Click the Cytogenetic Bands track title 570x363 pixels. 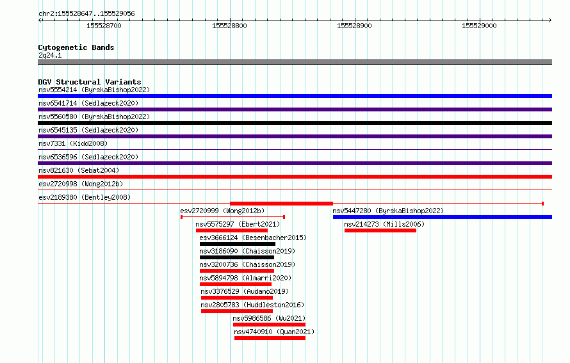(x=76, y=47)
